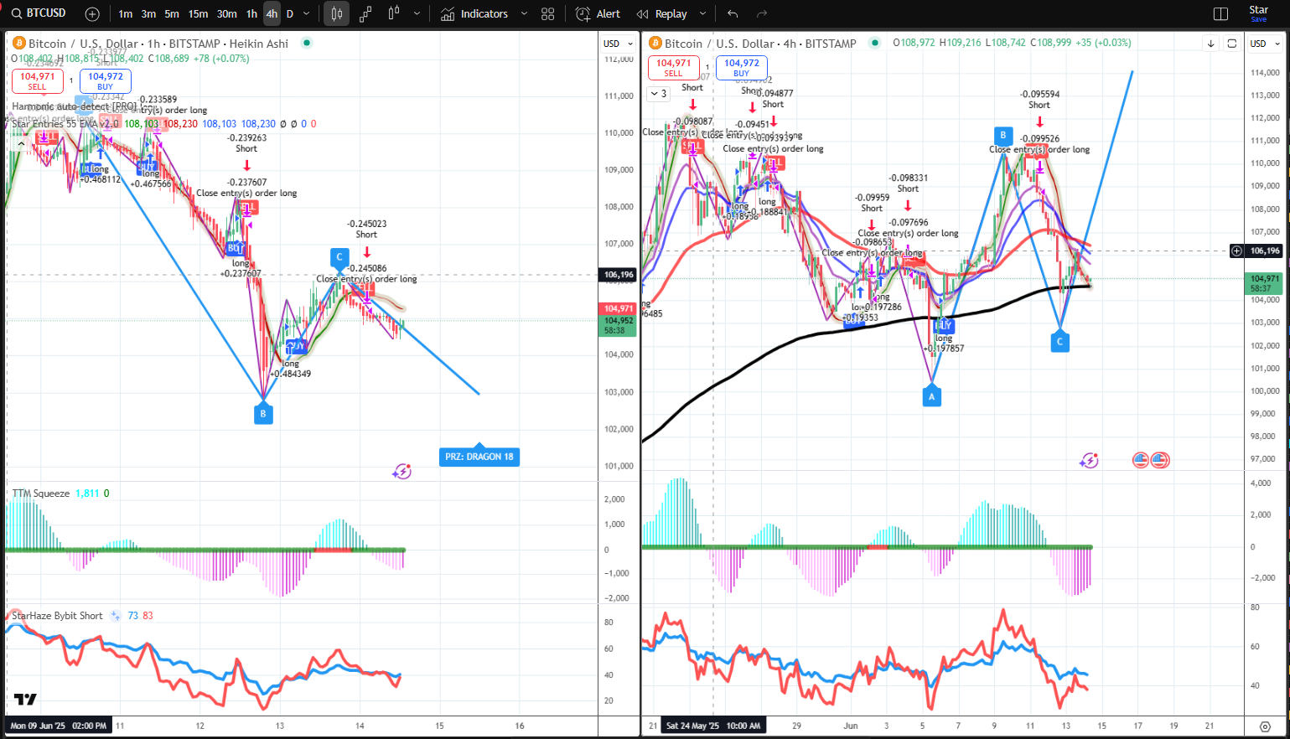This screenshot has width=1290, height=739.
Task: Start bar Replay mode
Action: point(661,14)
